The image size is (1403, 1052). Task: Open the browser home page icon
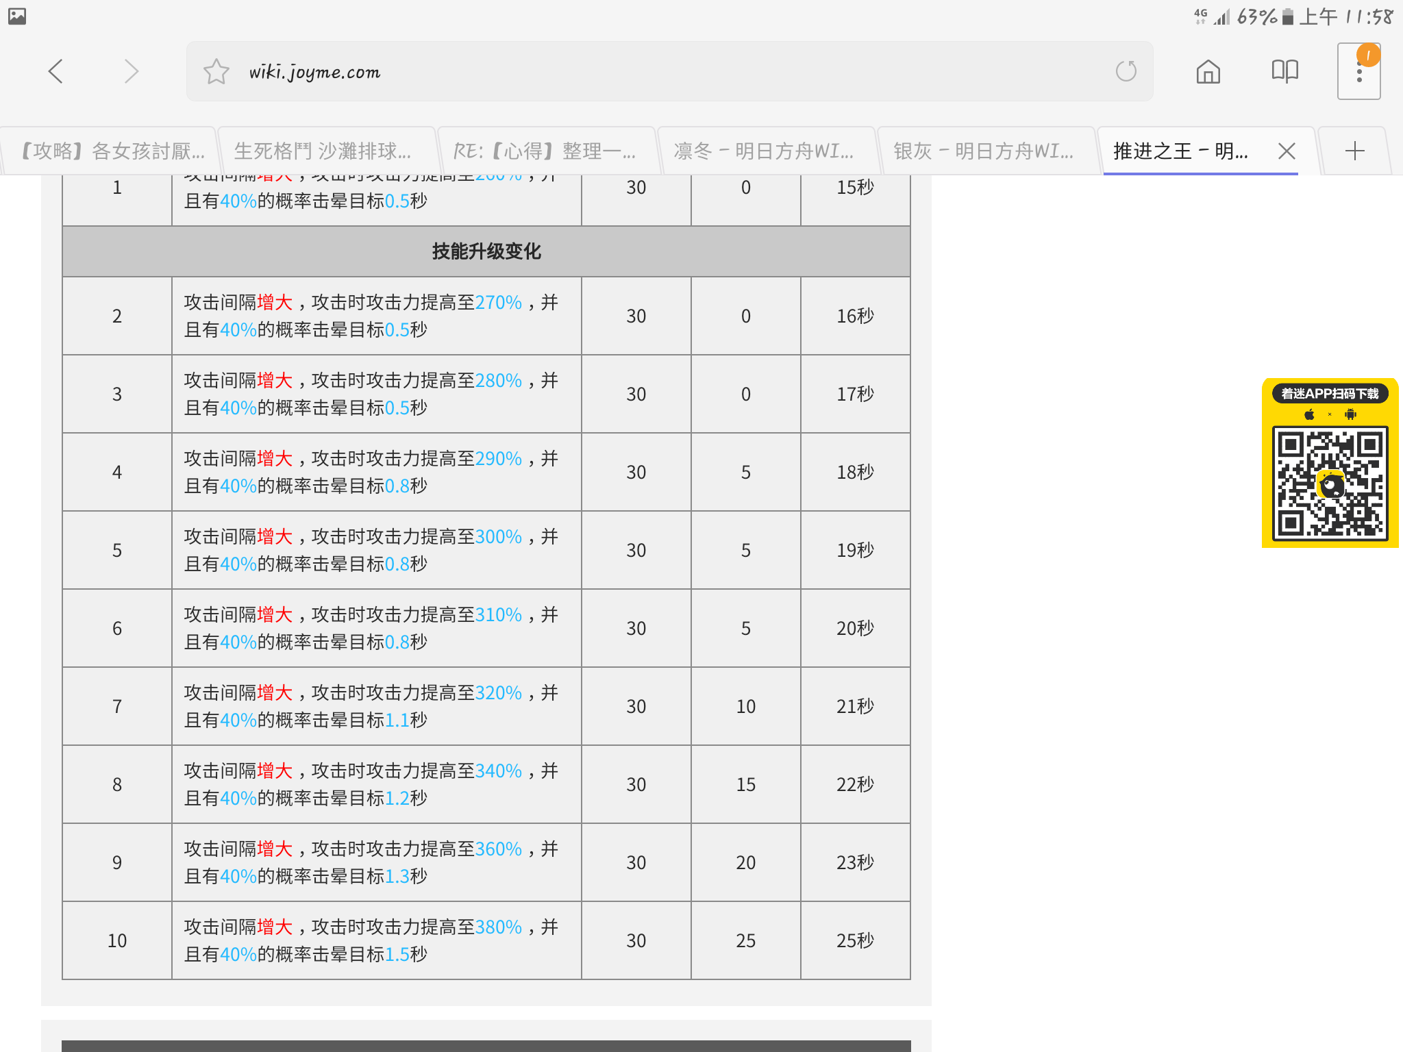[1208, 71]
